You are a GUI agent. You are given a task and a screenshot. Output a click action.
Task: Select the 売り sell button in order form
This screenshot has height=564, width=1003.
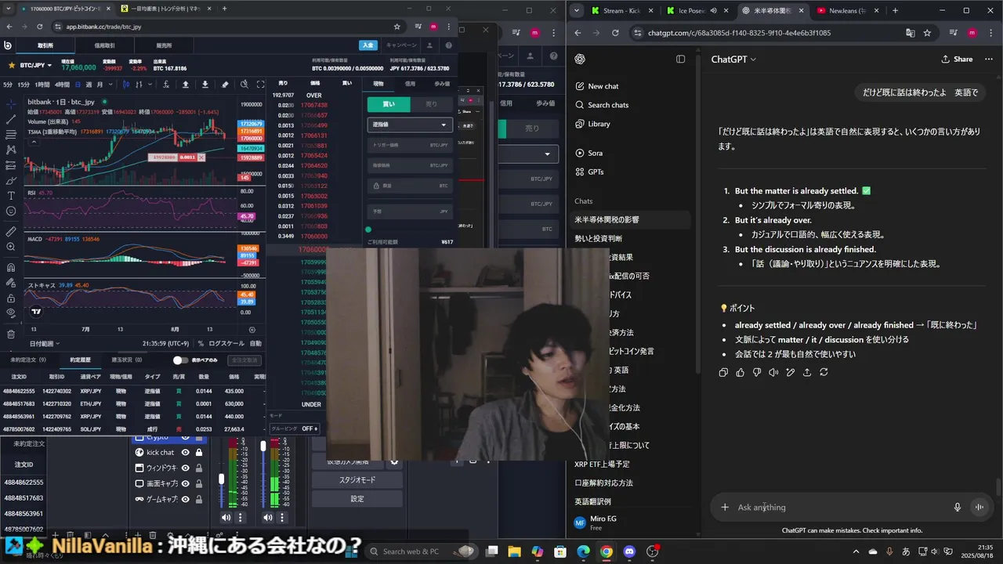432,103
